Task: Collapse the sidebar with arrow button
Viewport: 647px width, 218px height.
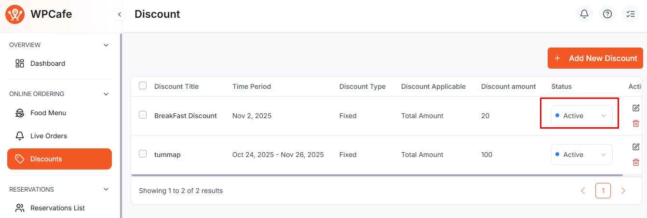Action: [x=119, y=14]
